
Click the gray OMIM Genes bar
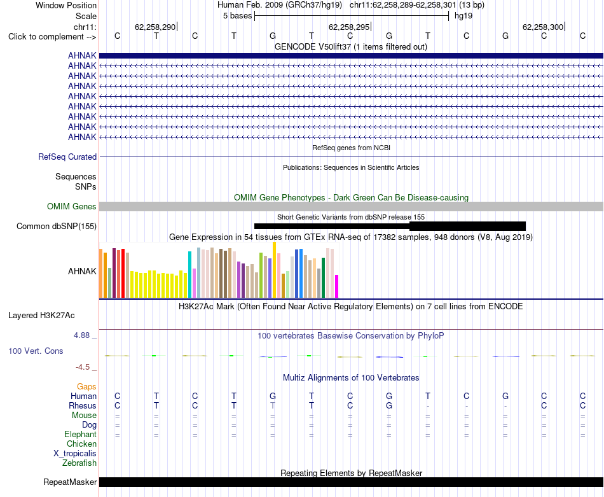click(x=351, y=207)
